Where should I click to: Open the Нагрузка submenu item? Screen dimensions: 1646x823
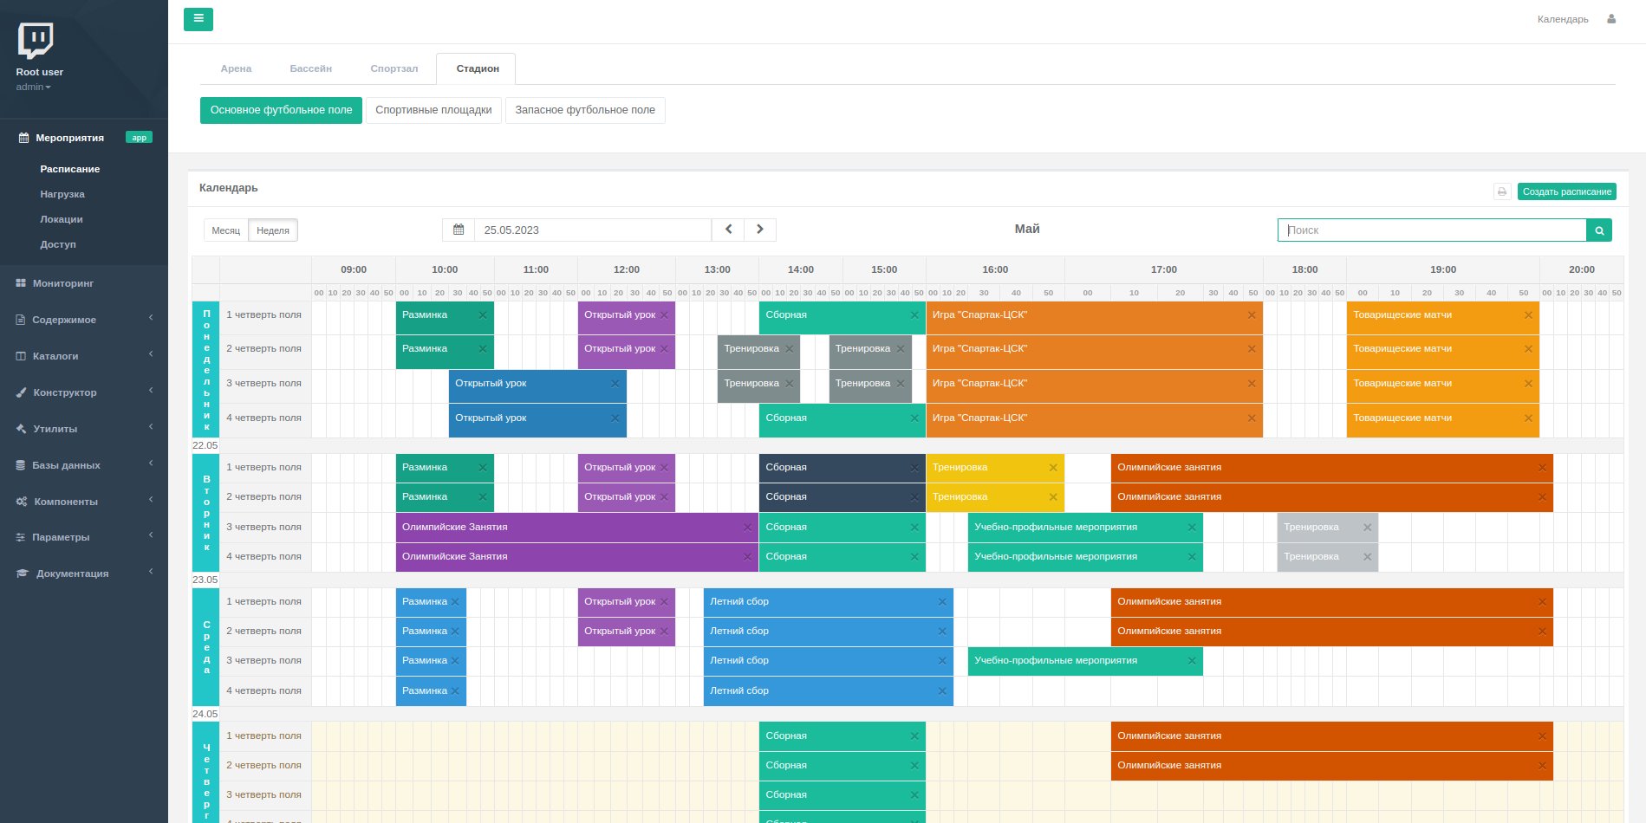[62, 194]
